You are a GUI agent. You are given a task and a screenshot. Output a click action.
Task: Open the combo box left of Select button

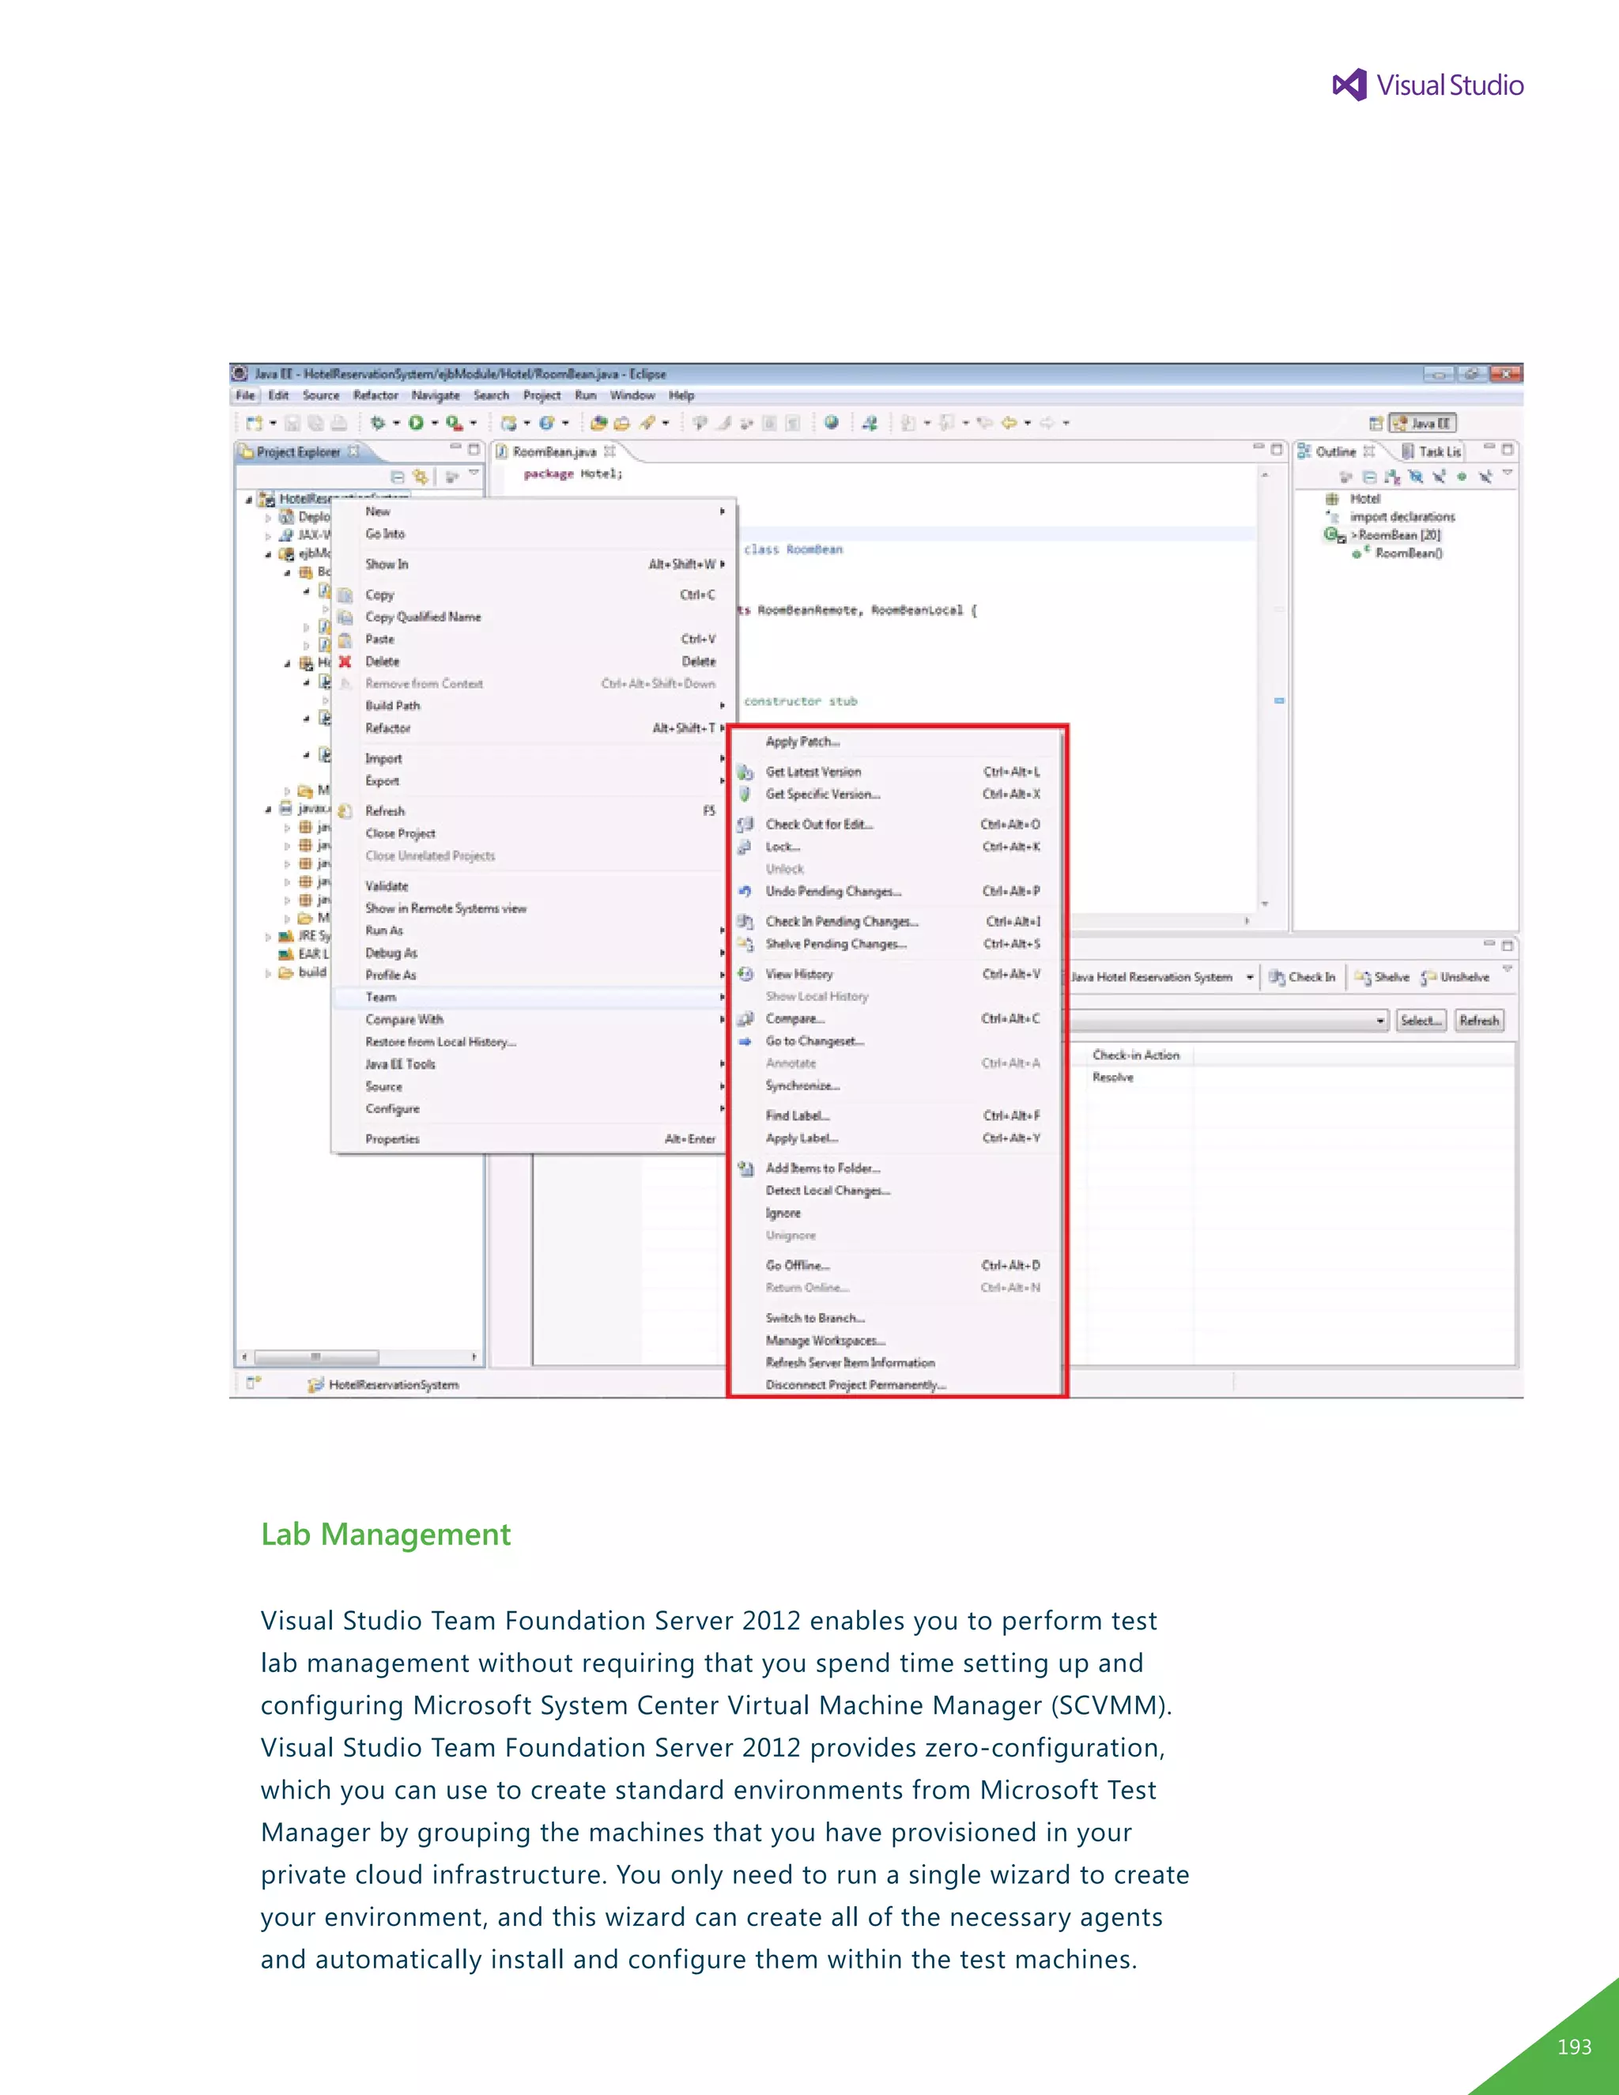click(1379, 1021)
